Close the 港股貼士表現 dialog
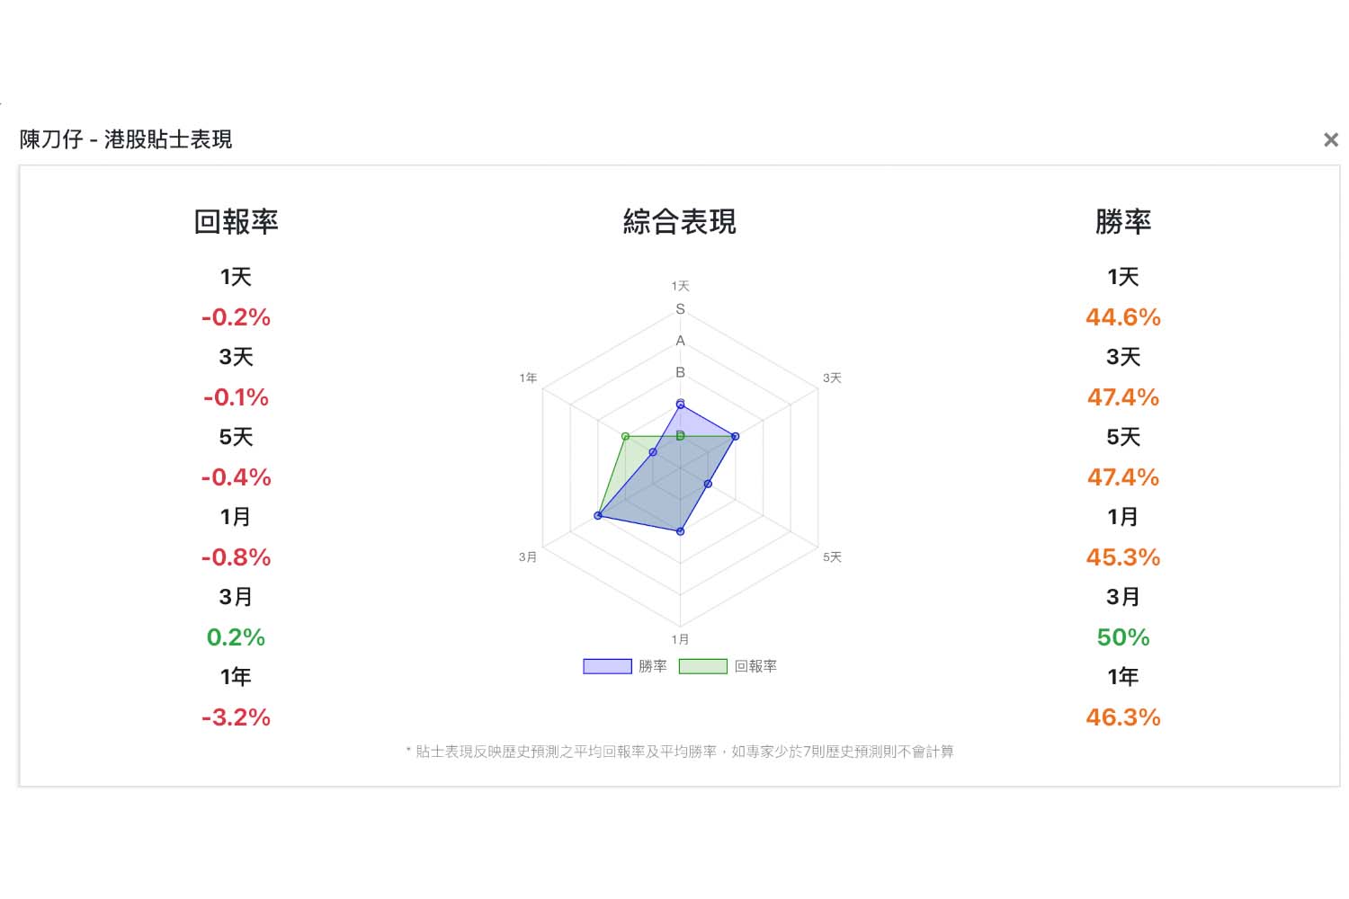 tap(1331, 139)
